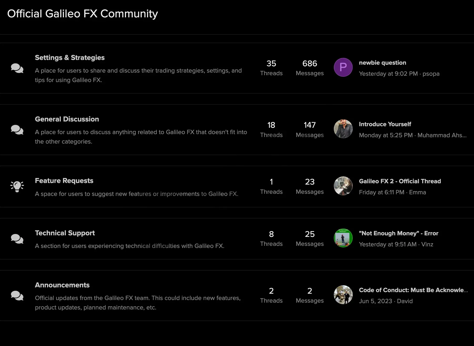The width and height of the screenshot is (474, 346).
Task: Click the '147' messages count
Action: point(310,125)
